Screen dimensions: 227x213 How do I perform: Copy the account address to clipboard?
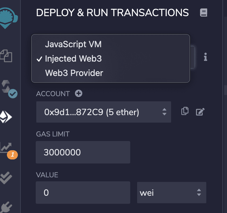point(185,111)
